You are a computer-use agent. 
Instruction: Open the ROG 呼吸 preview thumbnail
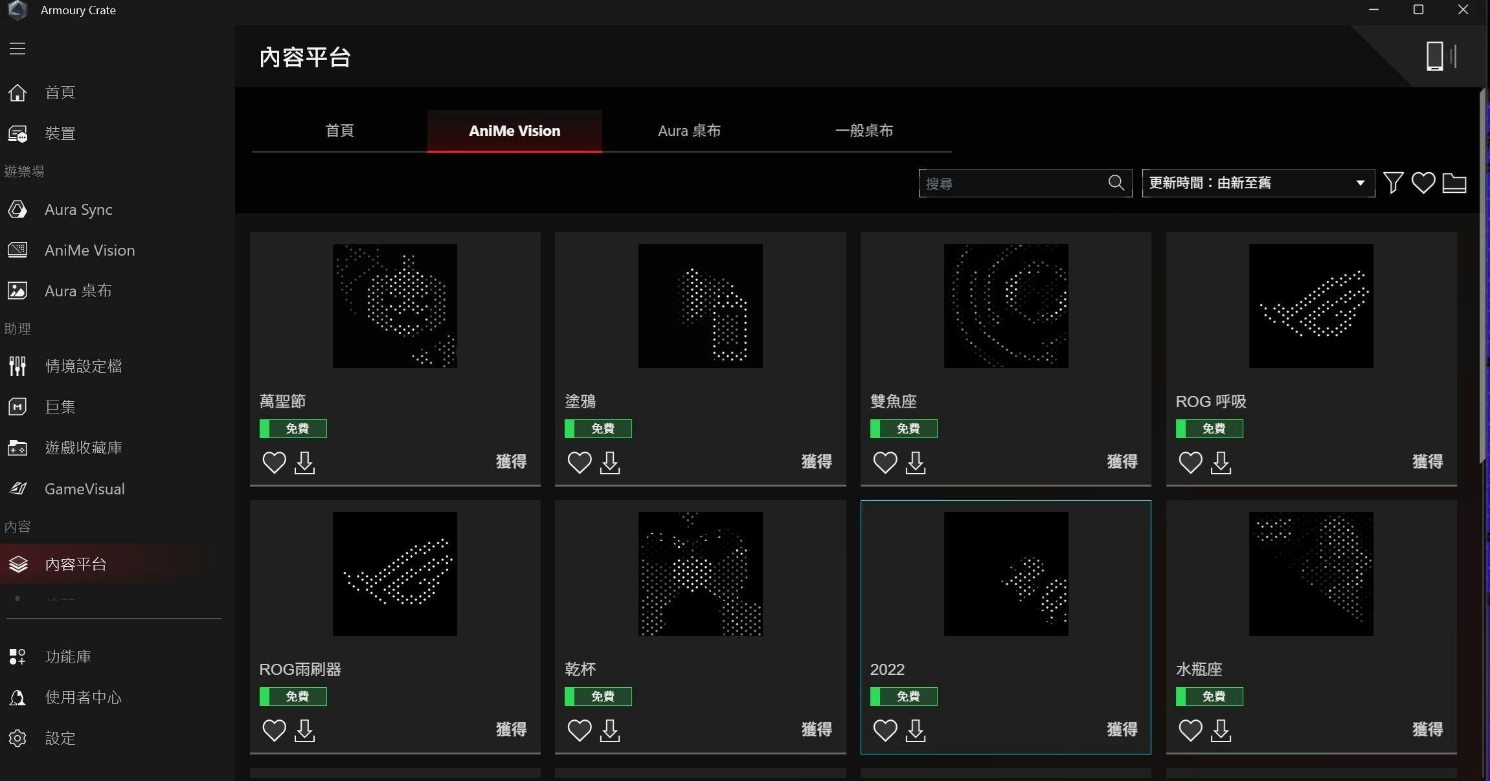click(1311, 306)
